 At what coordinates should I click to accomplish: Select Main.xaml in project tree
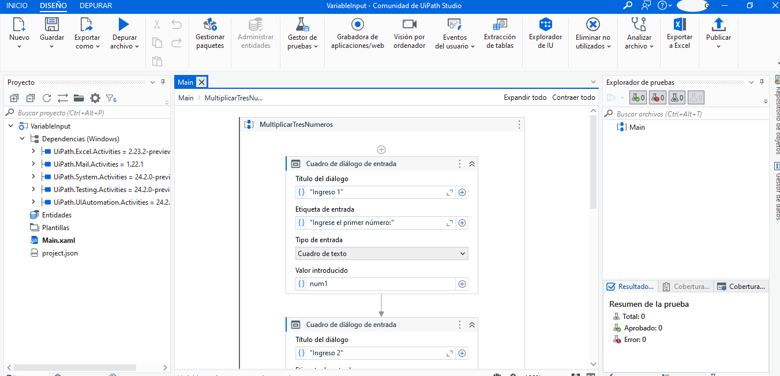click(x=58, y=240)
